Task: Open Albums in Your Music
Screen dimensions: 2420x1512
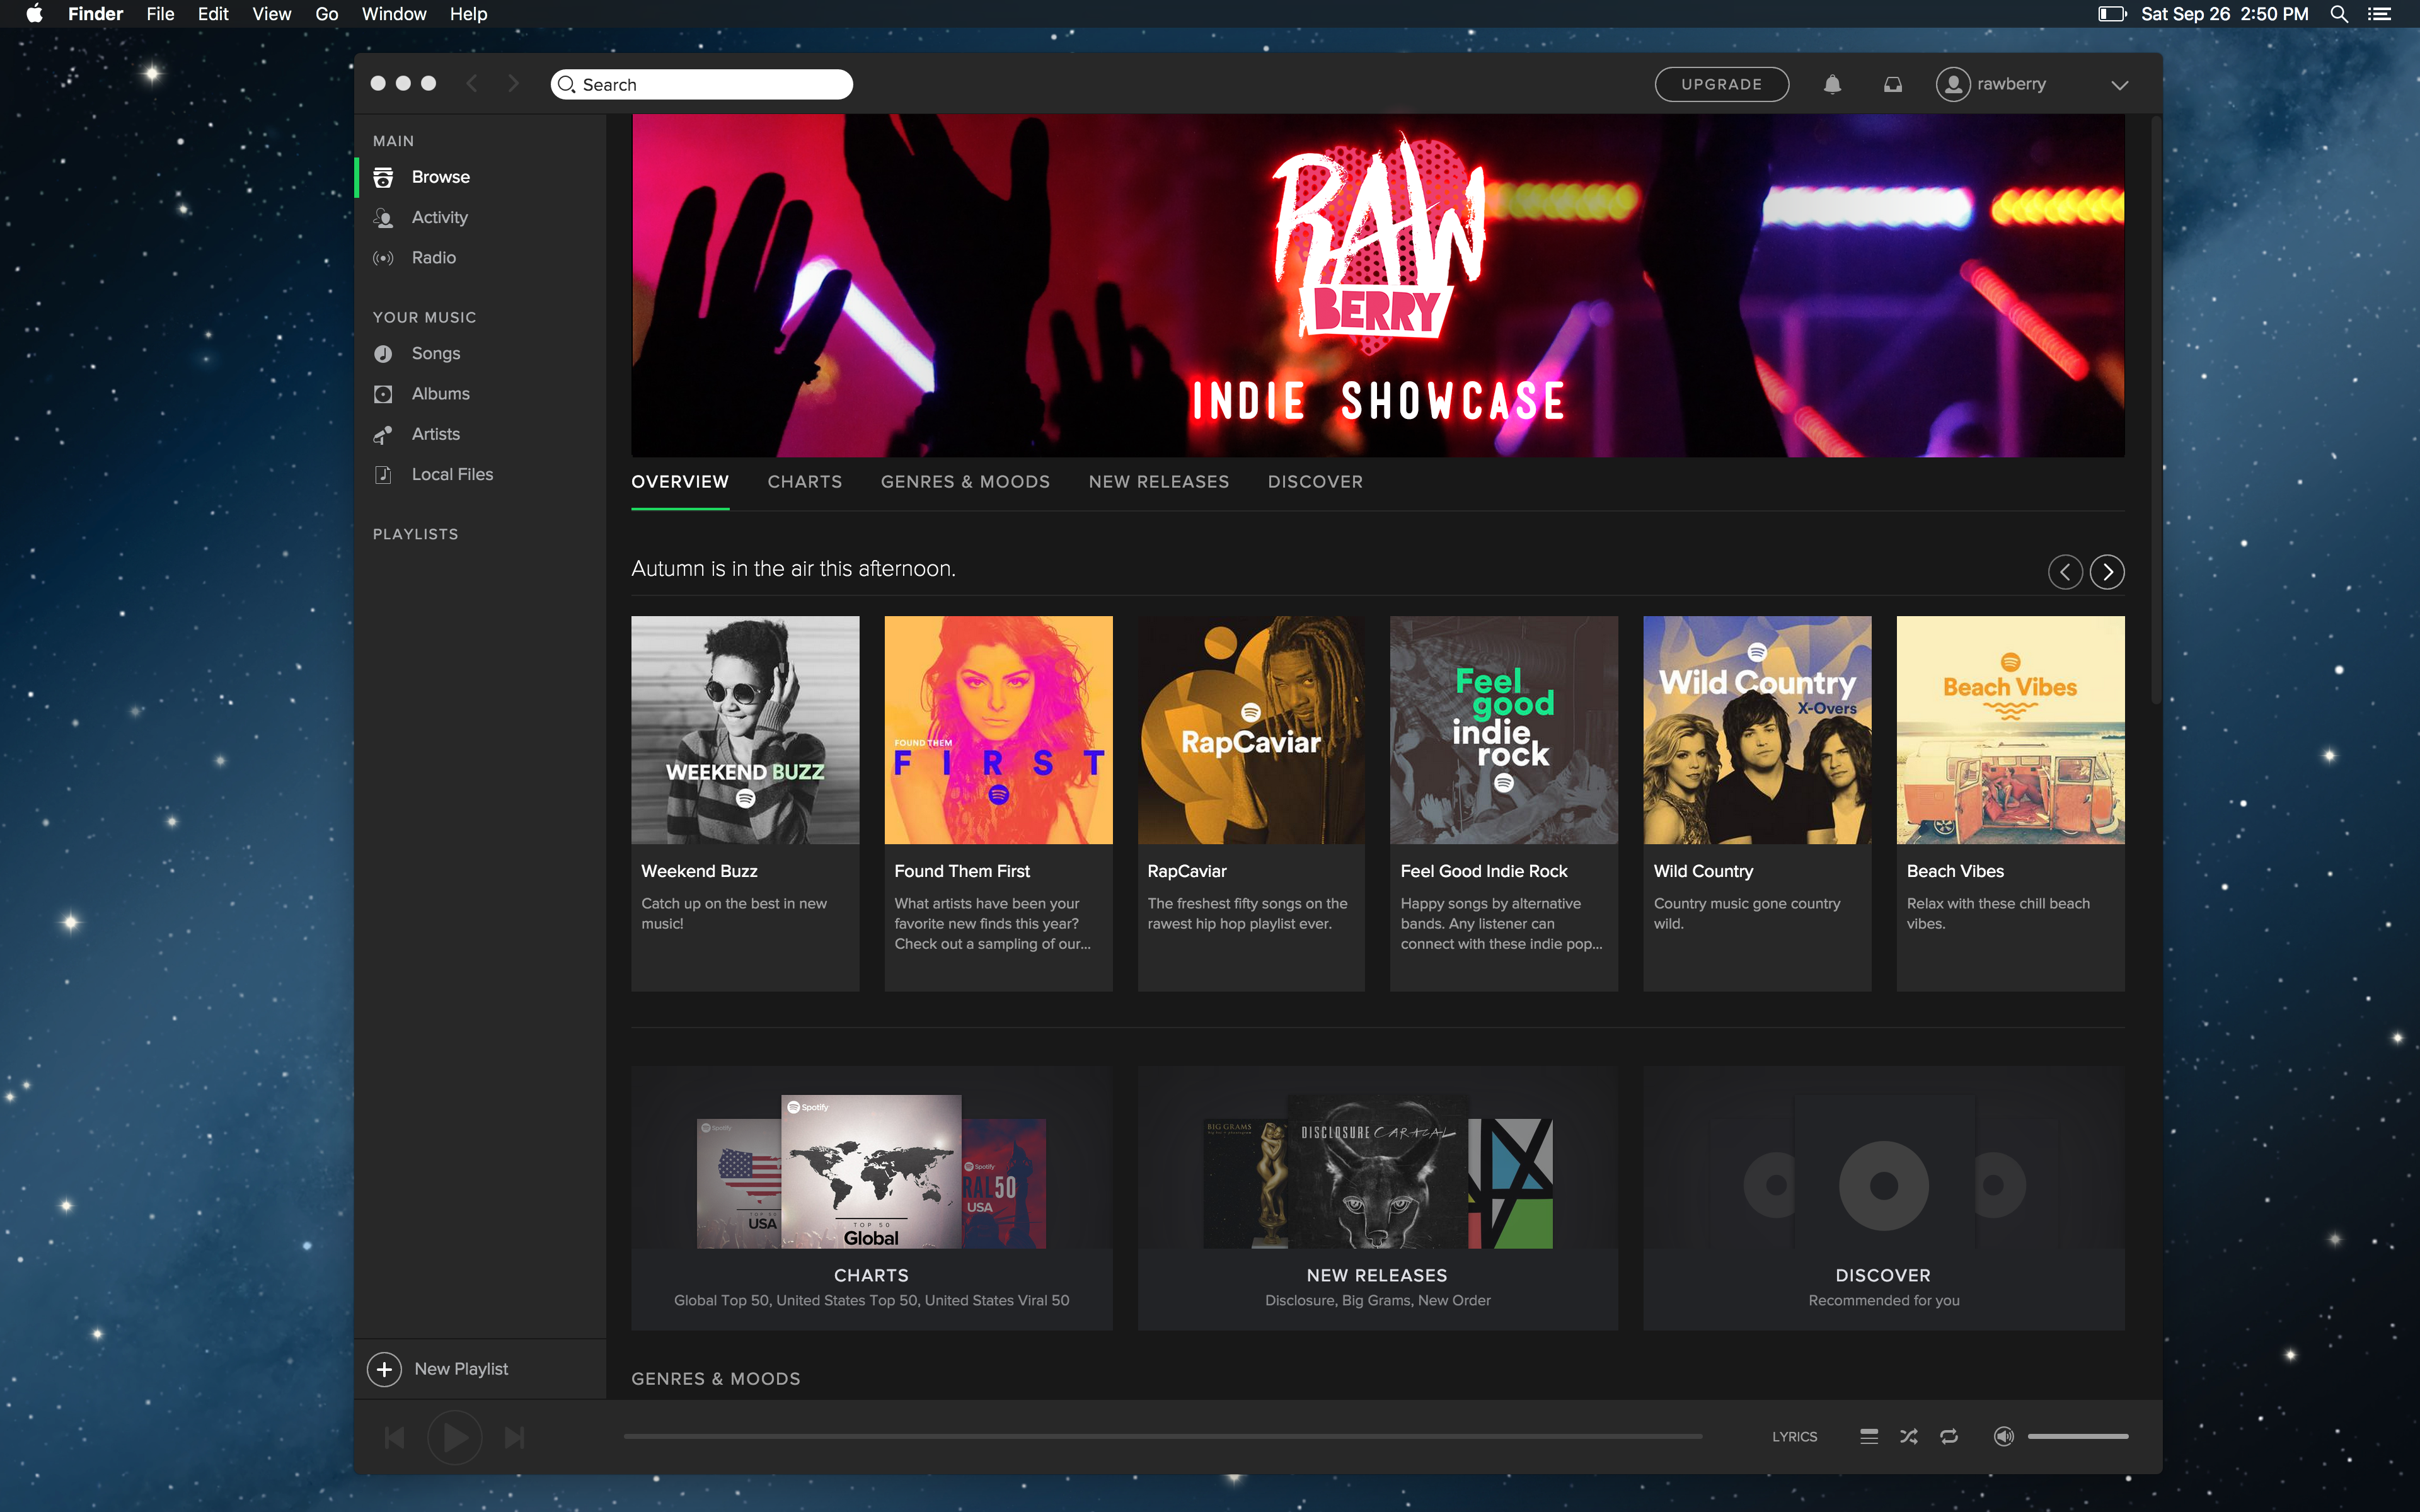Action: [x=440, y=394]
